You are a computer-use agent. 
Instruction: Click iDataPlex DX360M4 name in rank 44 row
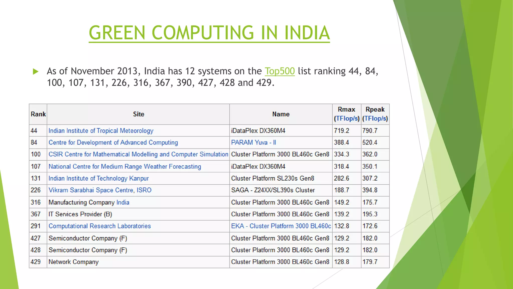point(258,131)
